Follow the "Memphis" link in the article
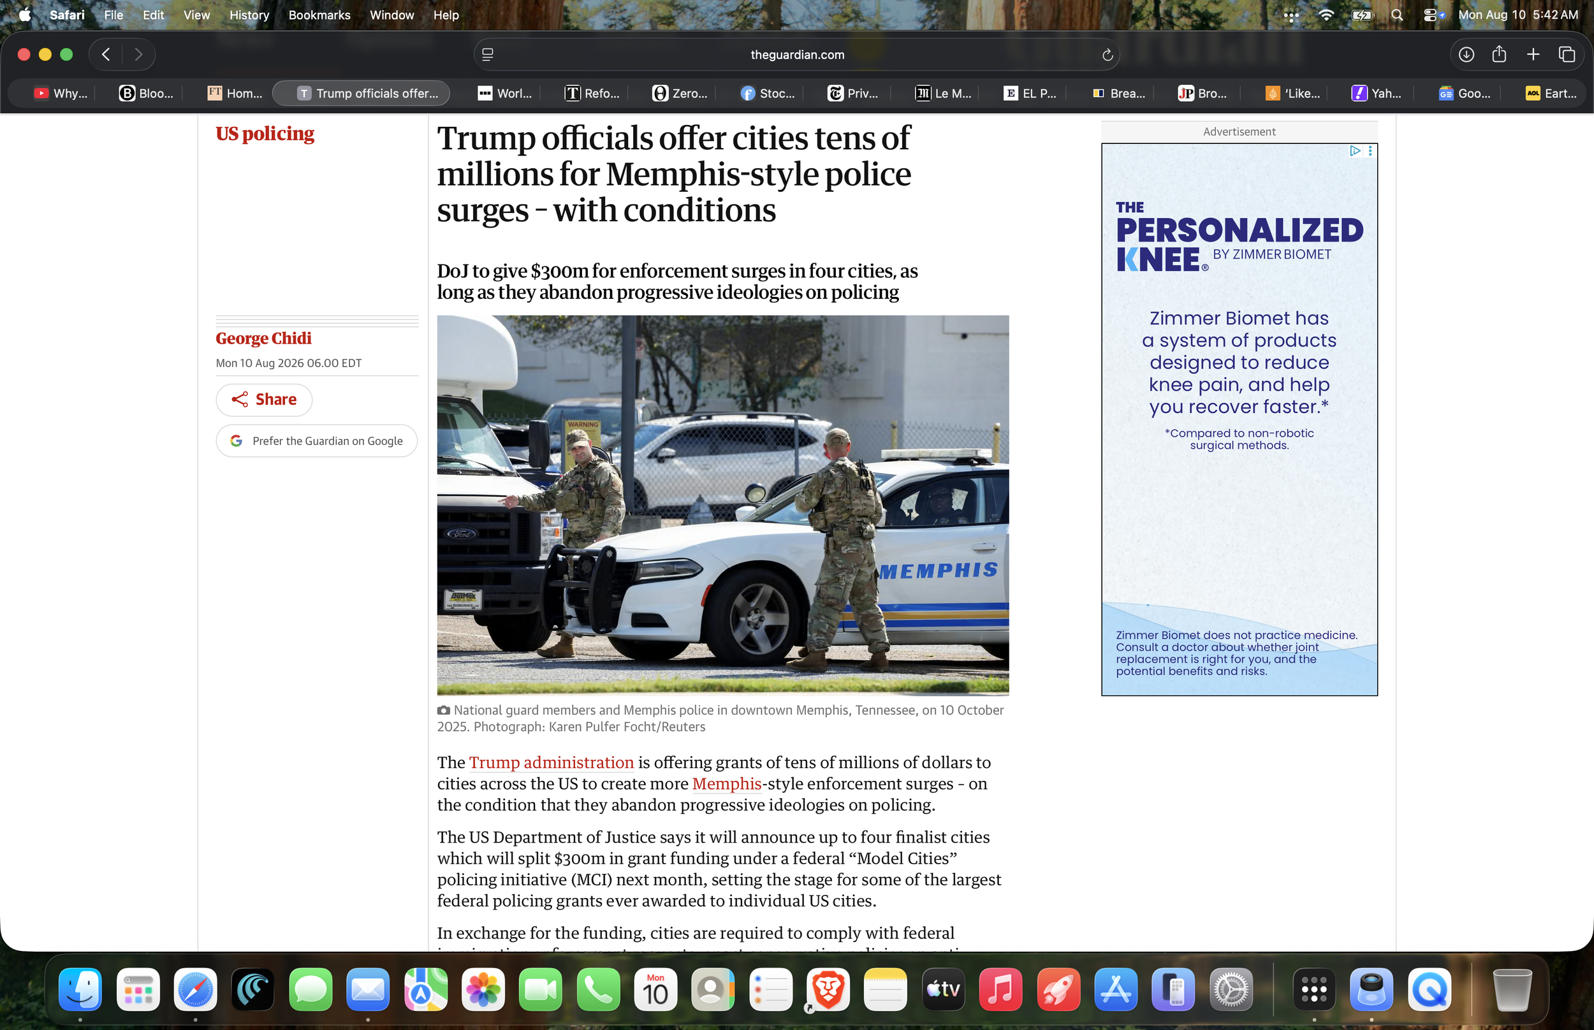This screenshot has width=1594, height=1030. tap(727, 784)
